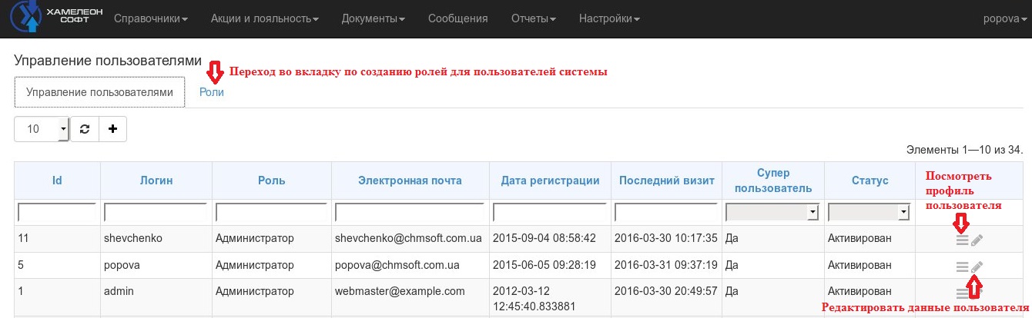Switch to the Роли tab
This screenshot has width=1032, height=318.
point(211,91)
